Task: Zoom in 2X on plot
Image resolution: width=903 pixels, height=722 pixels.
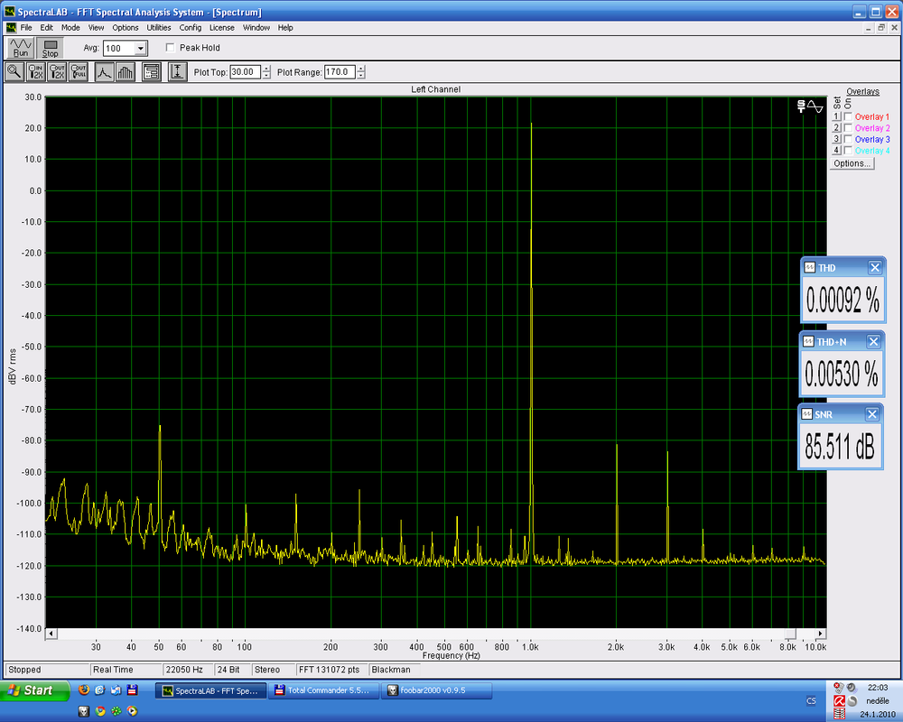Action: tap(36, 72)
